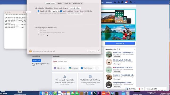Select the Mọi nơi radio option

(x=39, y=35)
